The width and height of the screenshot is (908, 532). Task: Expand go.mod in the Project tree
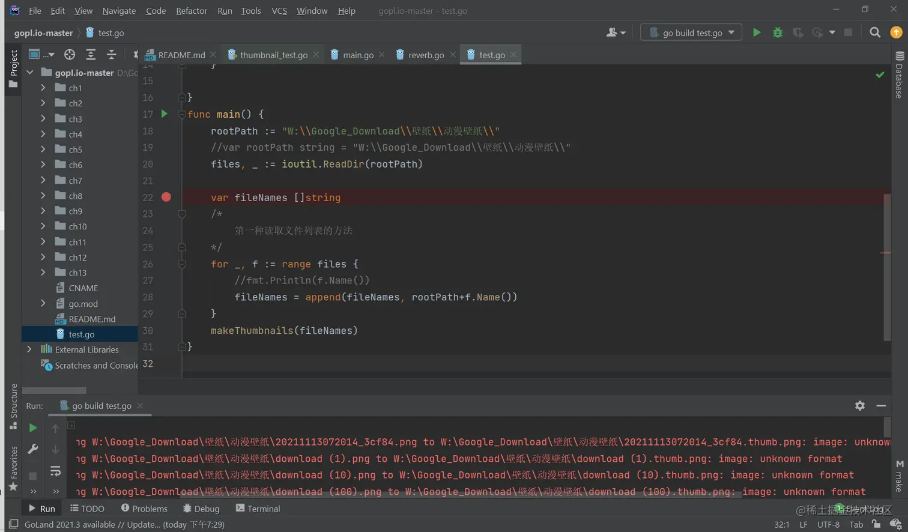(43, 304)
